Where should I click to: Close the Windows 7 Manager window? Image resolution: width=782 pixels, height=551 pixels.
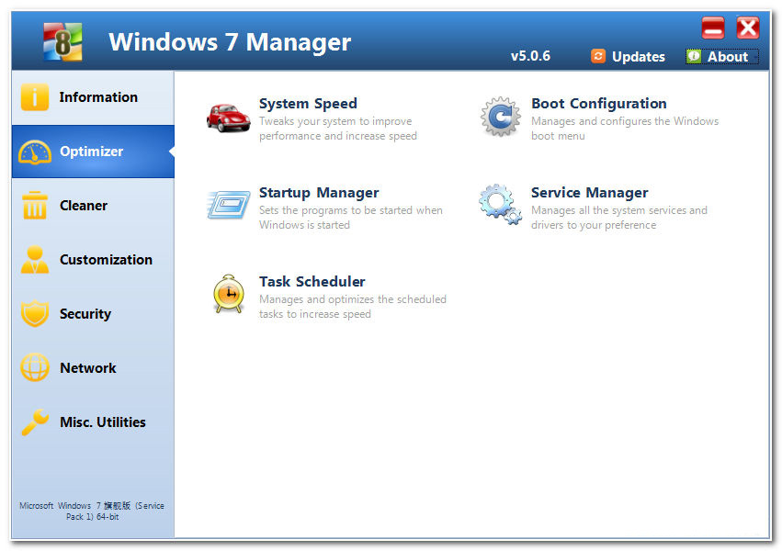pyautogui.click(x=748, y=28)
